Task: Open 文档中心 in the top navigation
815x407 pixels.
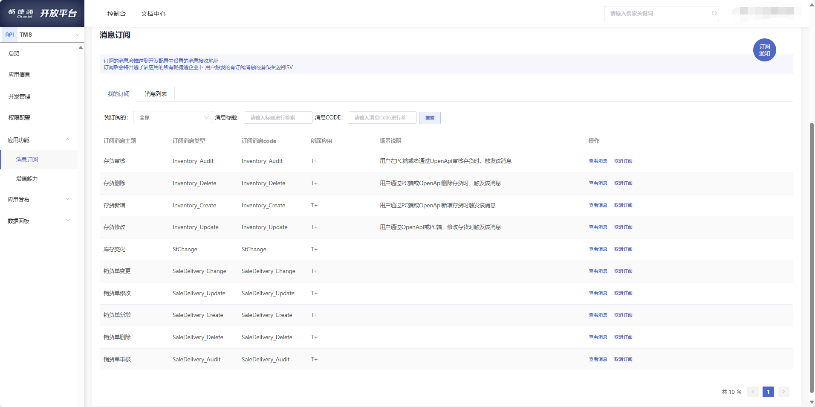Action: 153,14
